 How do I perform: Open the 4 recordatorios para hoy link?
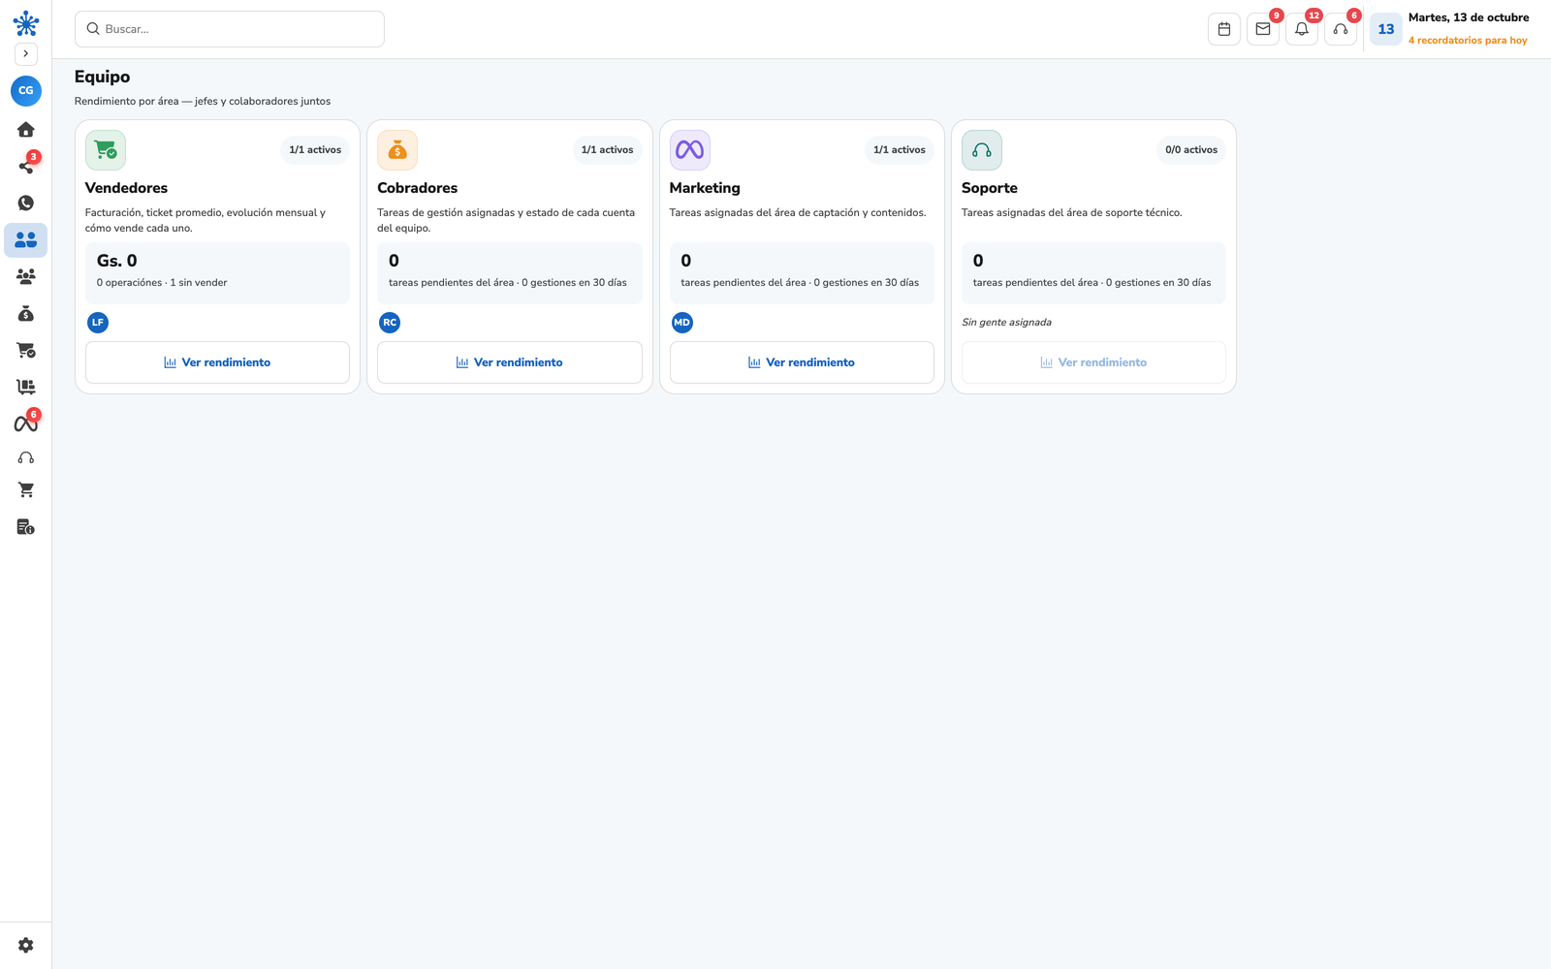[1468, 41]
